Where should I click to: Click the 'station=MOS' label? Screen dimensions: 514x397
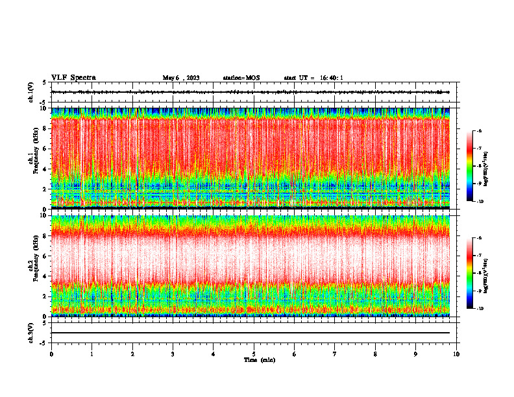[x=241, y=78]
